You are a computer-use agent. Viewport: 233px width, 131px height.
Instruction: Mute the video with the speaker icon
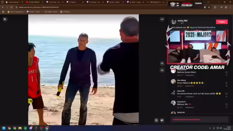pos(162,120)
